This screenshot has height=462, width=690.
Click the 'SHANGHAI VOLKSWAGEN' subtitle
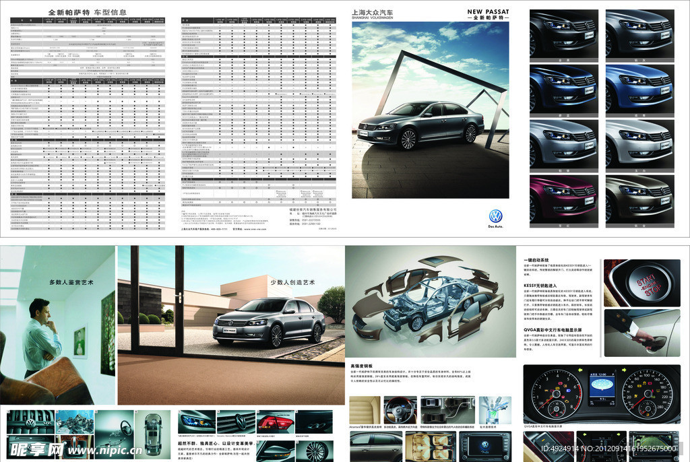372,18
